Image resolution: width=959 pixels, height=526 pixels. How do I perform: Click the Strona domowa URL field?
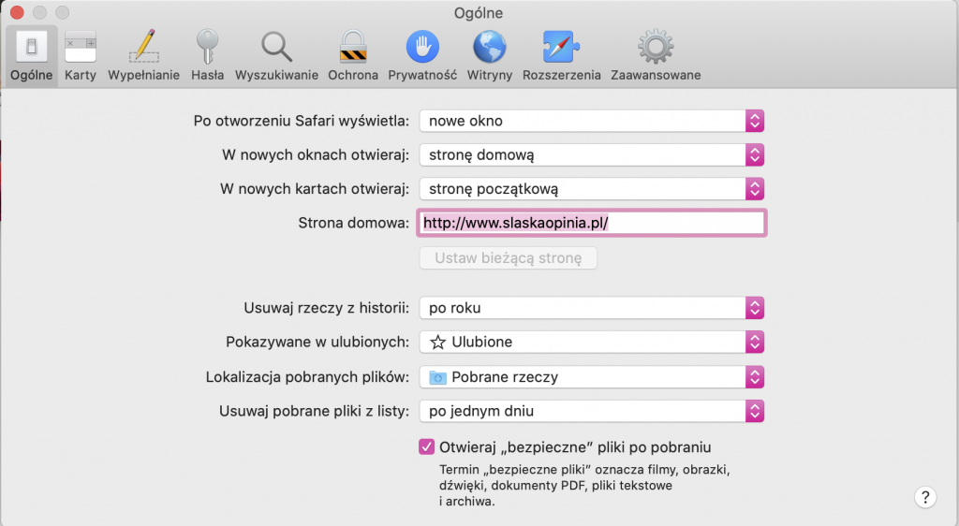click(x=592, y=223)
